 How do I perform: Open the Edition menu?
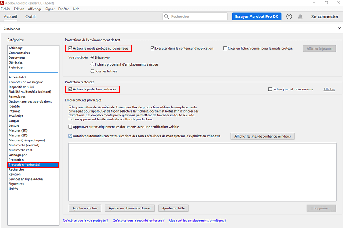[19, 9]
